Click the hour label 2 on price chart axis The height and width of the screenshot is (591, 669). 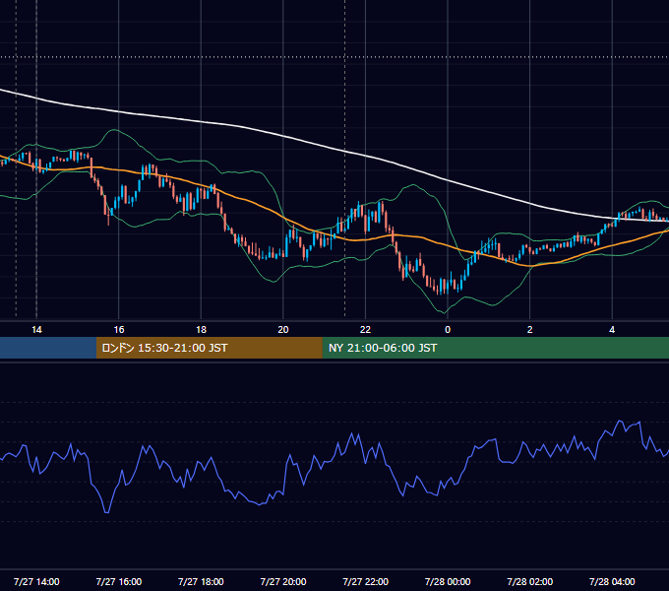pyautogui.click(x=530, y=330)
